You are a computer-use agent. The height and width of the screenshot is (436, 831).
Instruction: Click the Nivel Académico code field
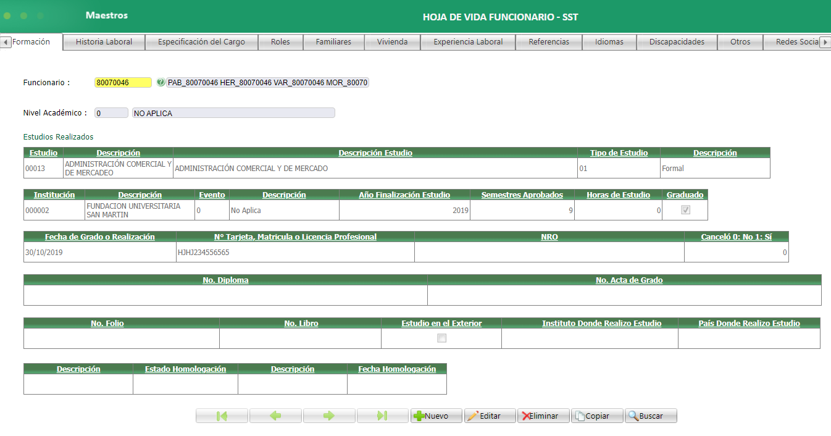click(111, 113)
